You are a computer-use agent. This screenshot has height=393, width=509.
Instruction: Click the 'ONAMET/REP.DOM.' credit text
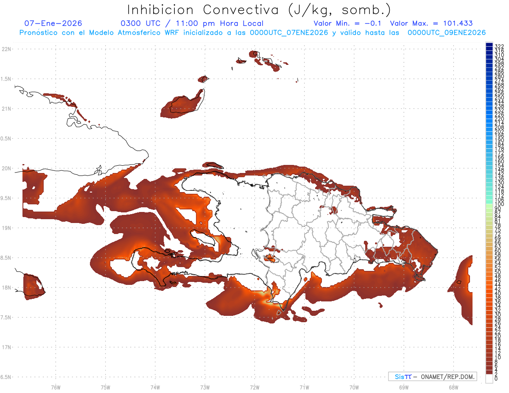447,376
